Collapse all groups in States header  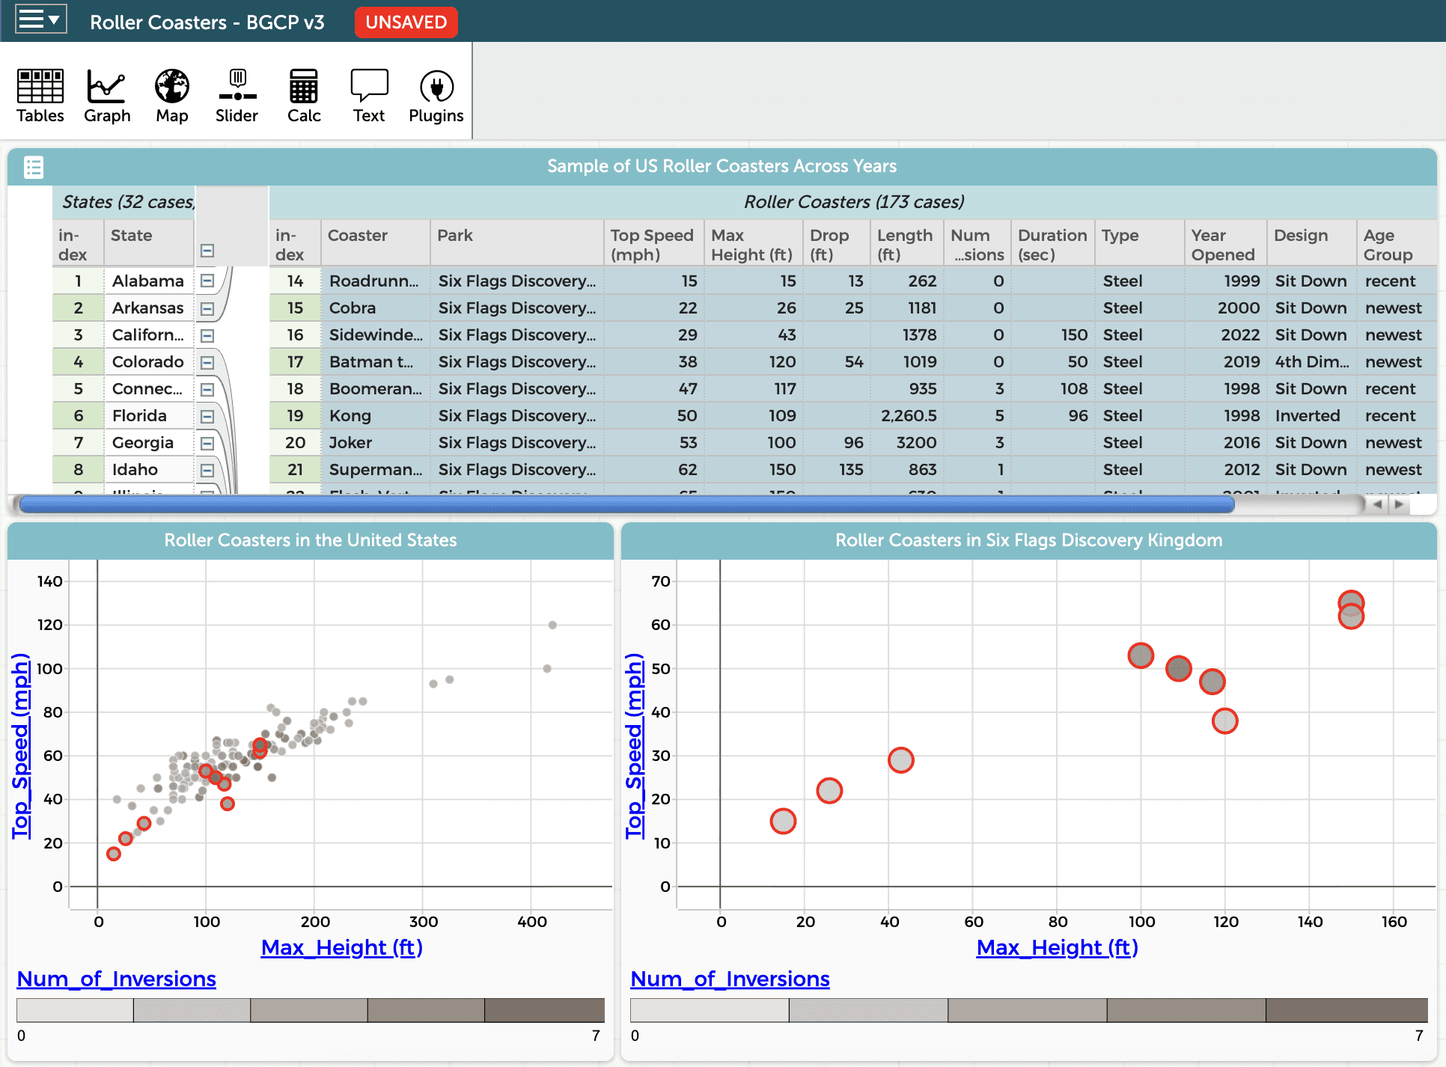[x=207, y=251]
